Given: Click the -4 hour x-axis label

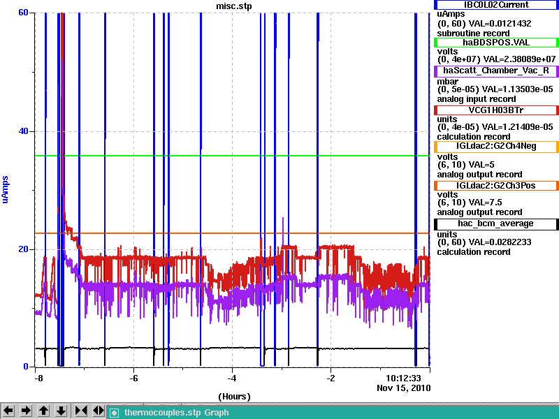Looking at the screenshot, I should pos(232,378).
